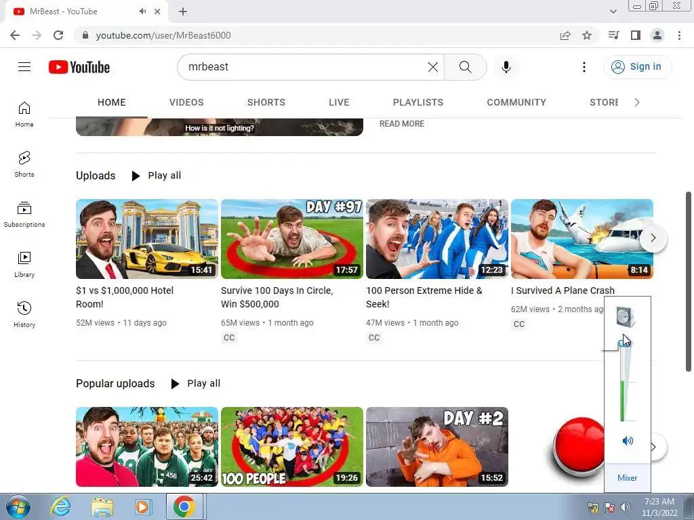The width and height of the screenshot is (694, 520).
Task: Click the page vertical scrollbar
Action: tap(689, 282)
